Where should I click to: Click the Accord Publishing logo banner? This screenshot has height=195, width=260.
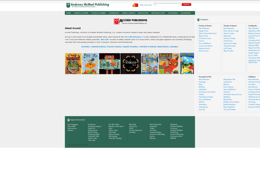(x=130, y=21)
